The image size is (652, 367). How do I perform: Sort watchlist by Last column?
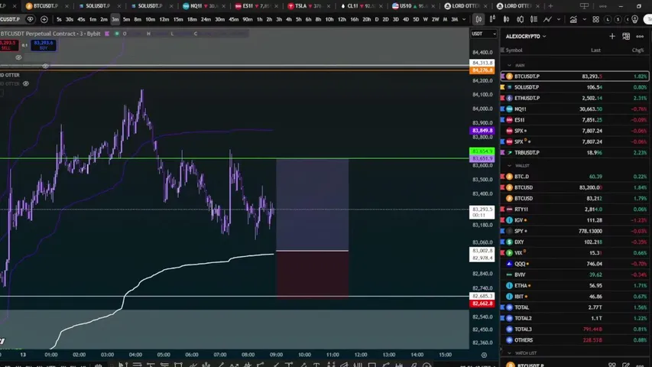596,50
